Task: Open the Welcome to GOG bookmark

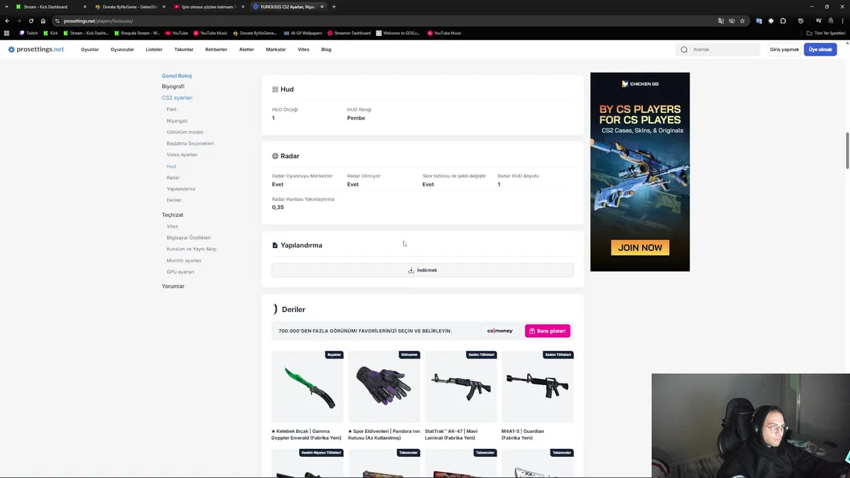Action: pyautogui.click(x=399, y=33)
